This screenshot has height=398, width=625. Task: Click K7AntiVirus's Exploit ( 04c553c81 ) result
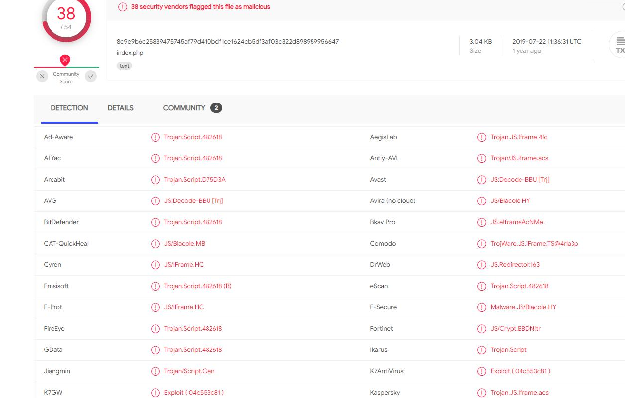tap(521, 371)
